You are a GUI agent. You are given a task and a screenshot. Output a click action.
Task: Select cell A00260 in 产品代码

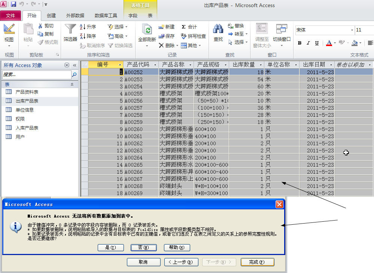coord(141,129)
